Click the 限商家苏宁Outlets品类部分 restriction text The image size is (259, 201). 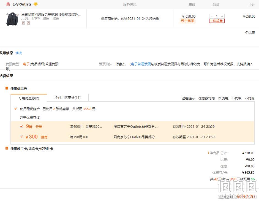135,137
